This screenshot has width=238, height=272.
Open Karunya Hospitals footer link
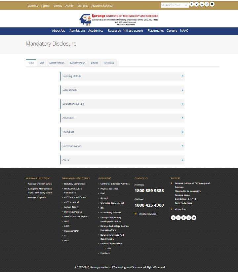(37, 197)
